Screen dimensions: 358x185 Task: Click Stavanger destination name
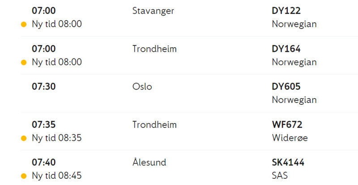pos(153,11)
